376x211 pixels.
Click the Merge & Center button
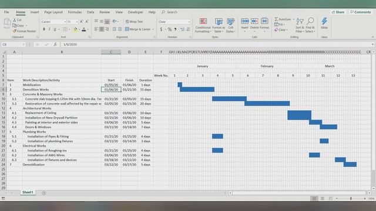click(x=138, y=29)
